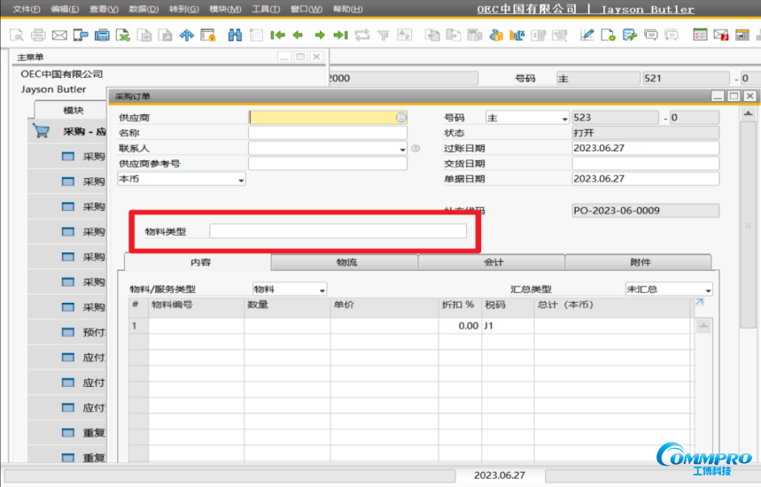Screen dimensions: 761x487
Task: Open the 物料/服务类型 dropdown
Action: [x=322, y=290]
